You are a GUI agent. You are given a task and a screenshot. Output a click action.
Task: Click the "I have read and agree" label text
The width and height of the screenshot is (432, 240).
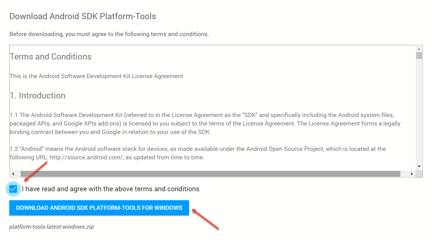[111, 189]
